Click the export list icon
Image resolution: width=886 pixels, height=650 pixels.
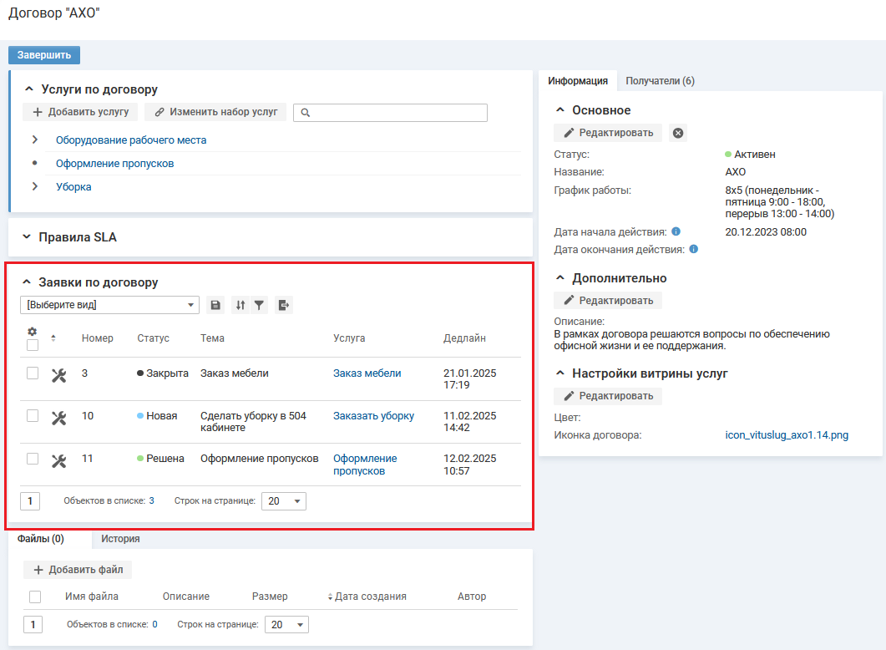pos(284,306)
